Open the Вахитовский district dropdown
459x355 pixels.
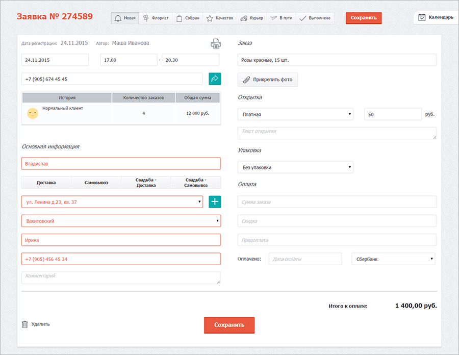pyautogui.click(x=121, y=221)
